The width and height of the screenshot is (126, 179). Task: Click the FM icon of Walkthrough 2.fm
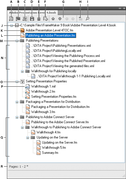(x=28, y=91)
